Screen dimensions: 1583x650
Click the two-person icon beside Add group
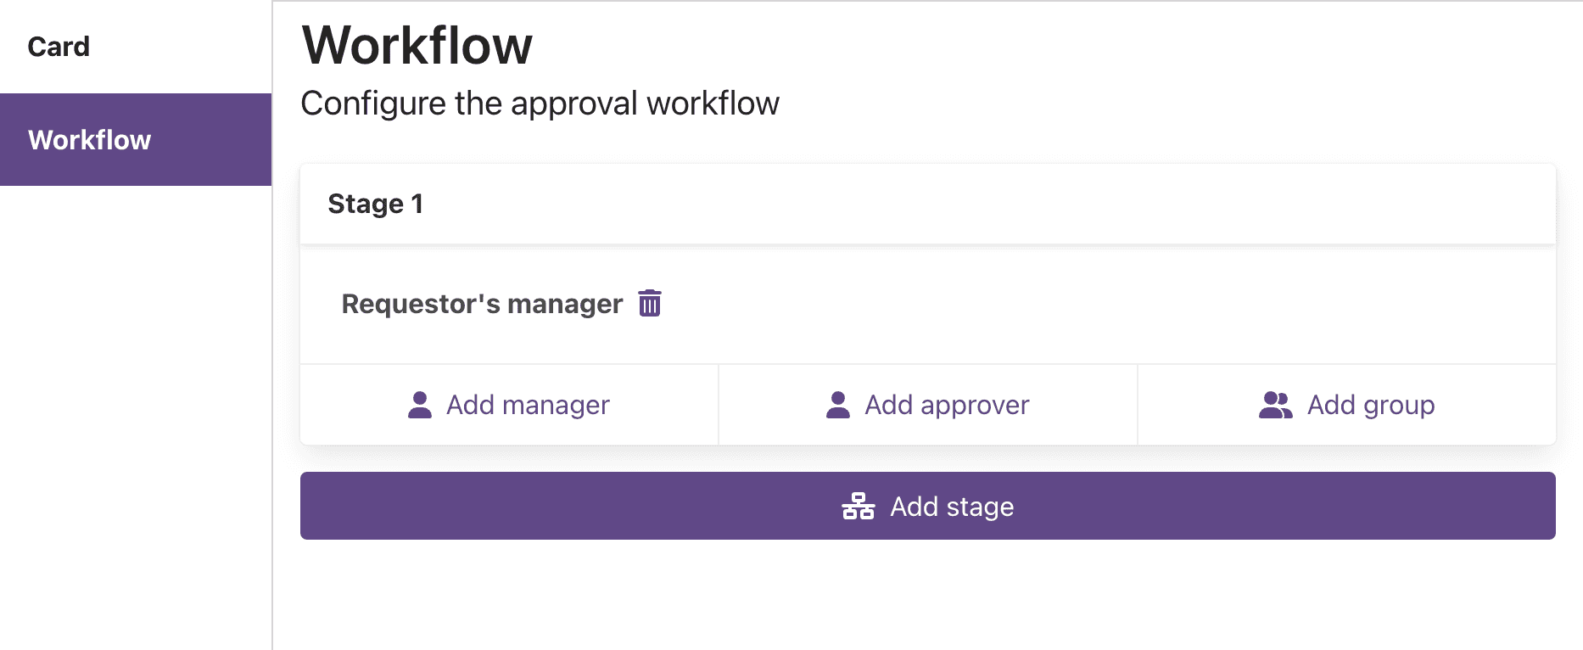pos(1275,405)
